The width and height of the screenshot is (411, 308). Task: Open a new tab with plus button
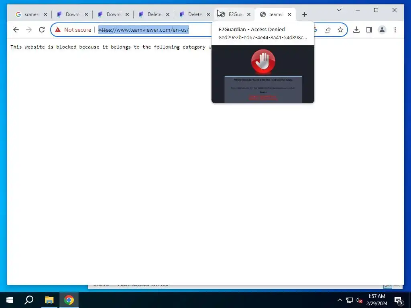pos(304,14)
